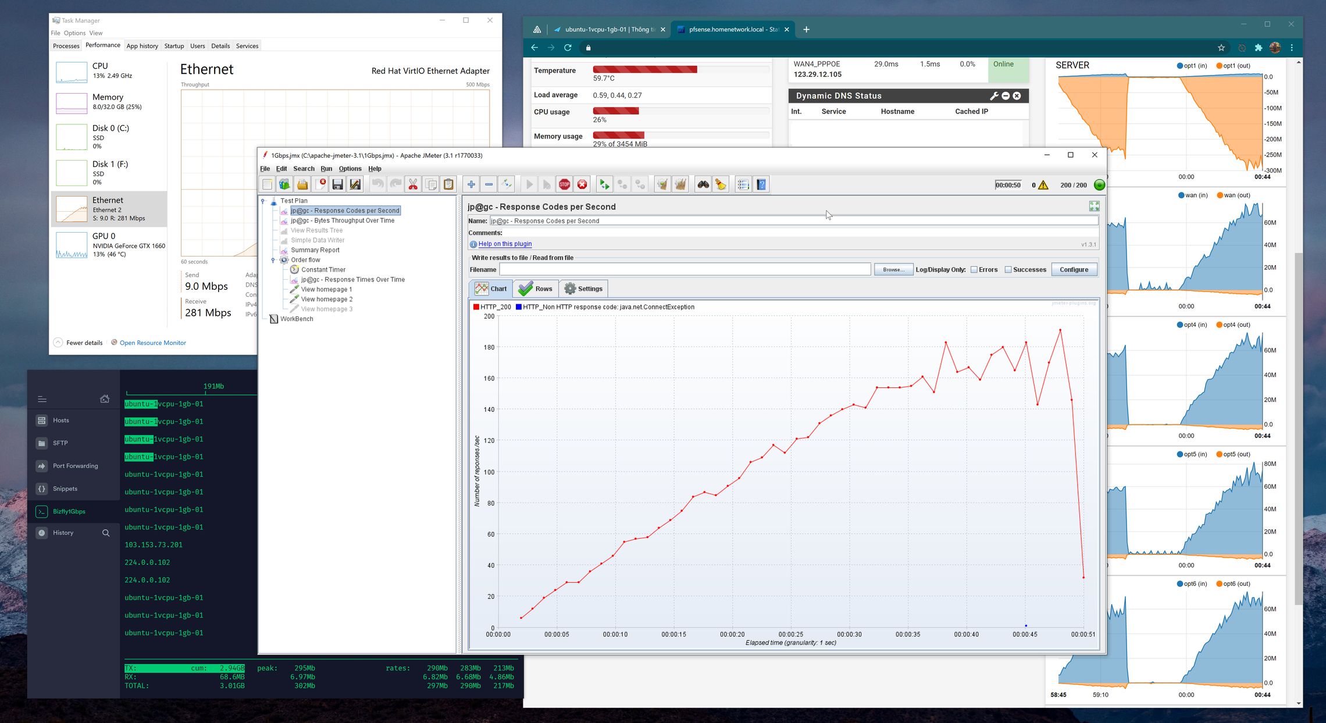Save test plan with floppy disk icon
This screenshot has height=723, width=1326.
coord(337,184)
